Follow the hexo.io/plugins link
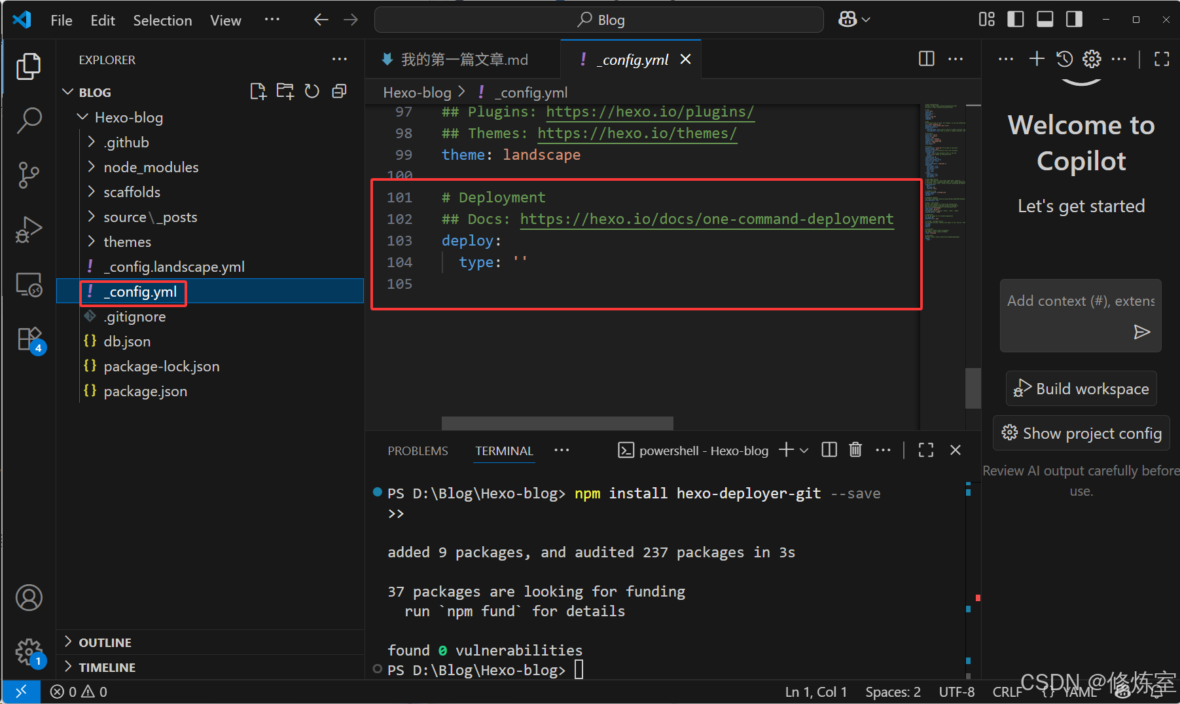 click(650, 112)
